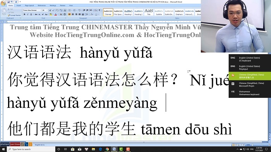Viewport: 271px width, 152px height.
Task: Open the Mailings ribbon tab
Action: [x=53, y=5]
